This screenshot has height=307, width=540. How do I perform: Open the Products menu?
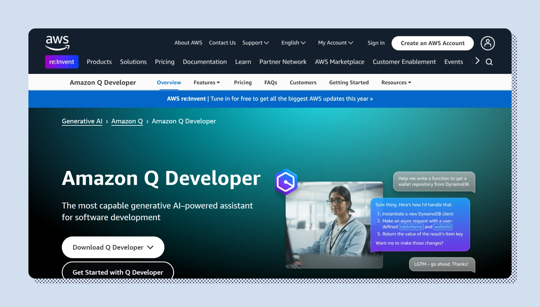point(99,62)
